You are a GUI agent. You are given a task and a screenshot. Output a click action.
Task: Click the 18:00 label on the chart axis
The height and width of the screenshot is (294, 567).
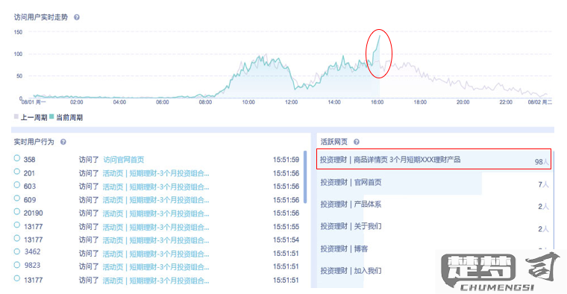coord(420,102)
